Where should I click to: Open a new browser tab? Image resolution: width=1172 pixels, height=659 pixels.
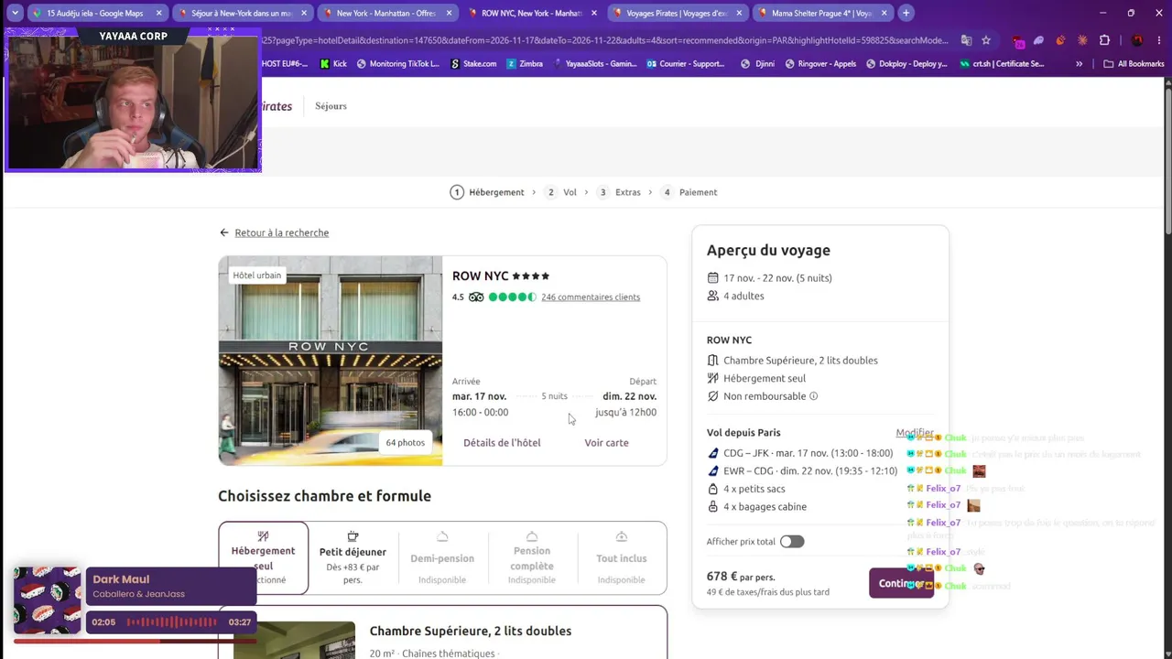[x=906, y=13]
